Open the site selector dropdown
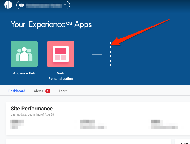This screenshot has height=144, width=190. [43, 5]
